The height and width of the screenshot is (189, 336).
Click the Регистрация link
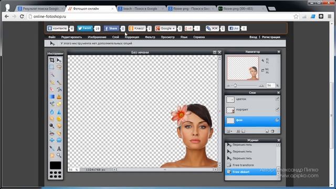click(271, 37)
